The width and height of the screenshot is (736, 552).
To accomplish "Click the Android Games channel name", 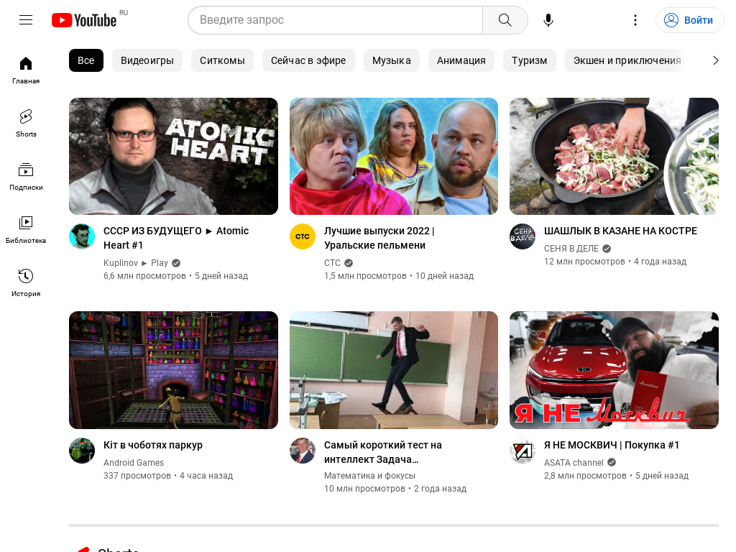I will click(x=134, y=463).
